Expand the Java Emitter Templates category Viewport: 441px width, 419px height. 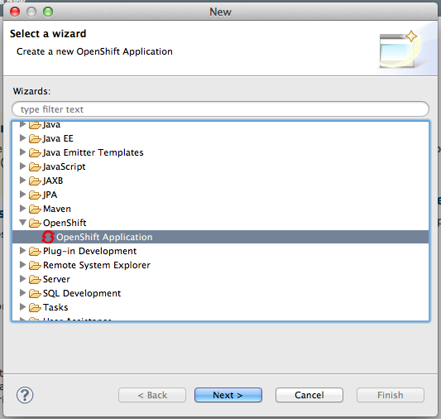[x=22, y=152]
